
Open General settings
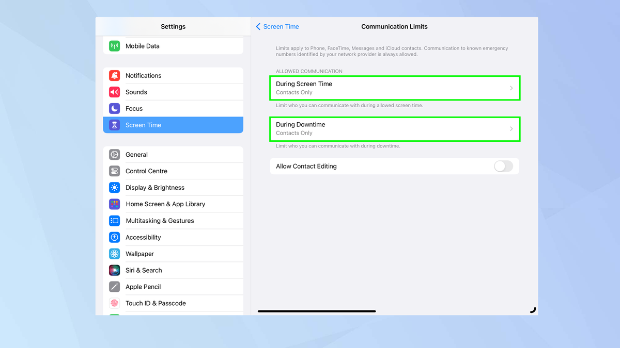click(173, 155)
